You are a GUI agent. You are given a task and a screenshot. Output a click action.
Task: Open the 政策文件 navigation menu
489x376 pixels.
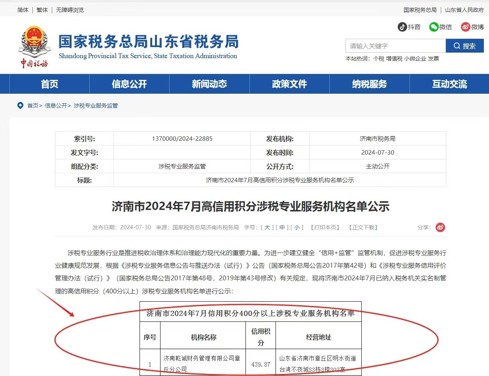[289, 84]
